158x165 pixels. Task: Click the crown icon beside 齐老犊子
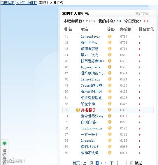point(78,110)
